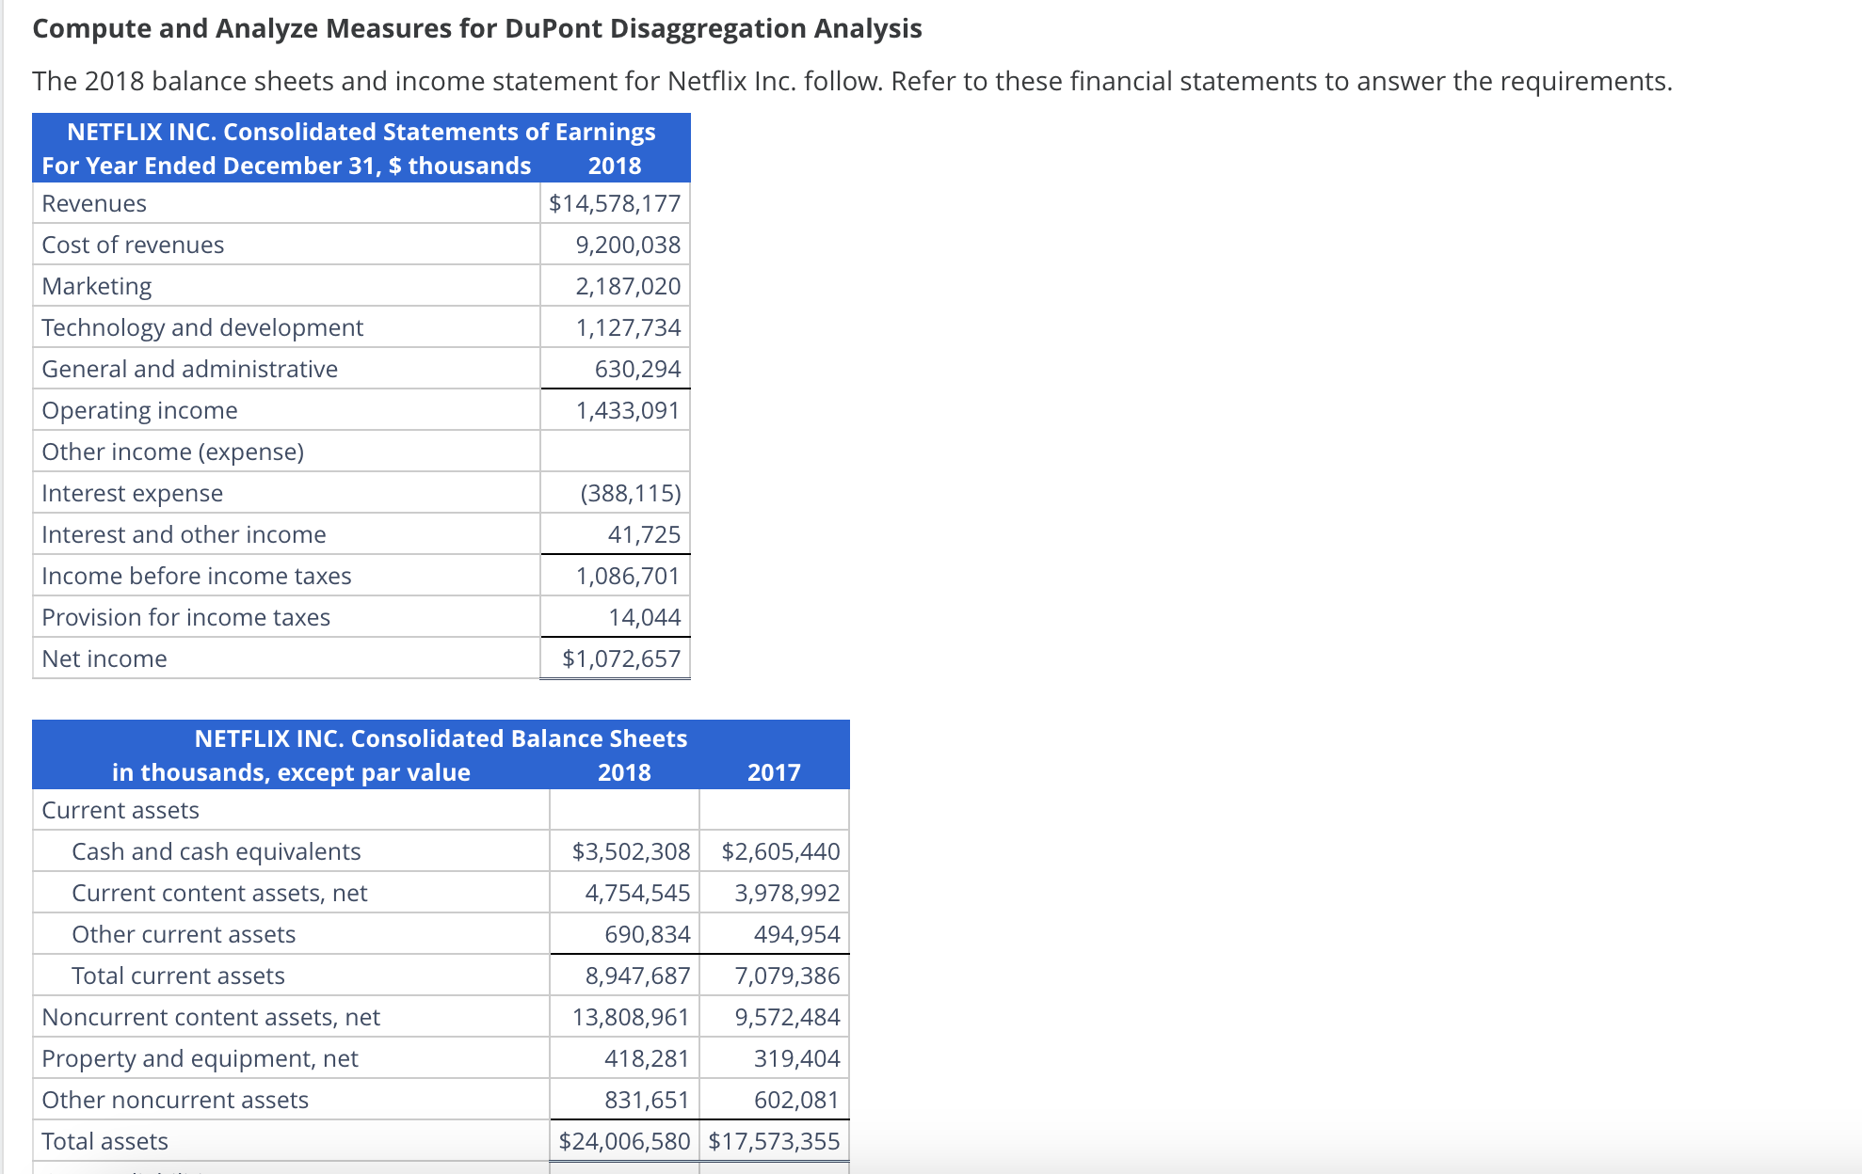Select 2017 Total current assets 7,079,386
This screenshot has height=1174, width=1862.
[787, 976]
